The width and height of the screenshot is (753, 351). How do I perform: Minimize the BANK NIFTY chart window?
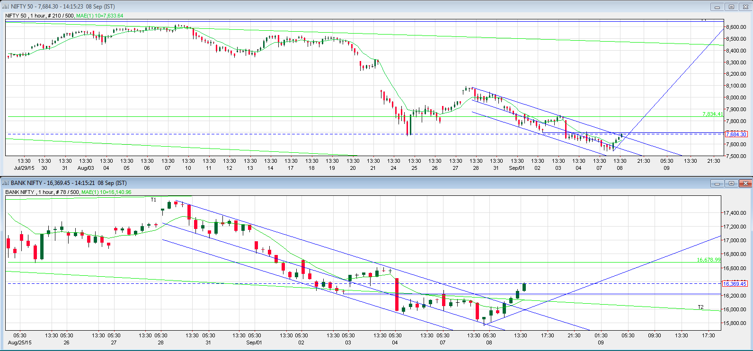pos(718,183)
